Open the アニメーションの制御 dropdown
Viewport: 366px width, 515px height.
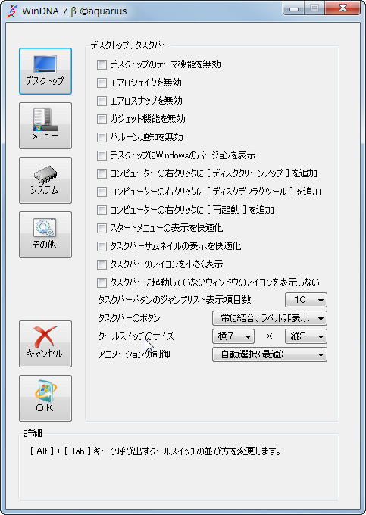tap(270, 354)
